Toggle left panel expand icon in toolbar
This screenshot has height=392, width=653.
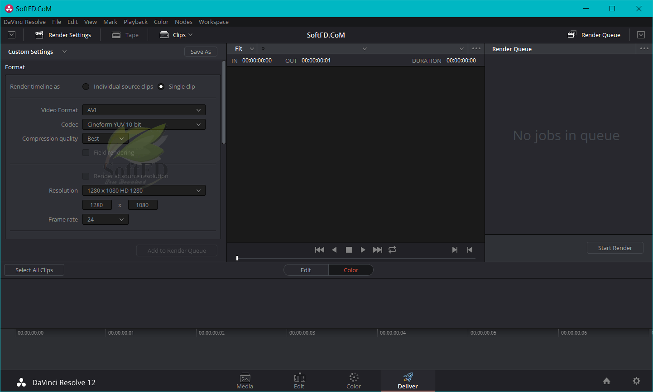coord(12,35)
